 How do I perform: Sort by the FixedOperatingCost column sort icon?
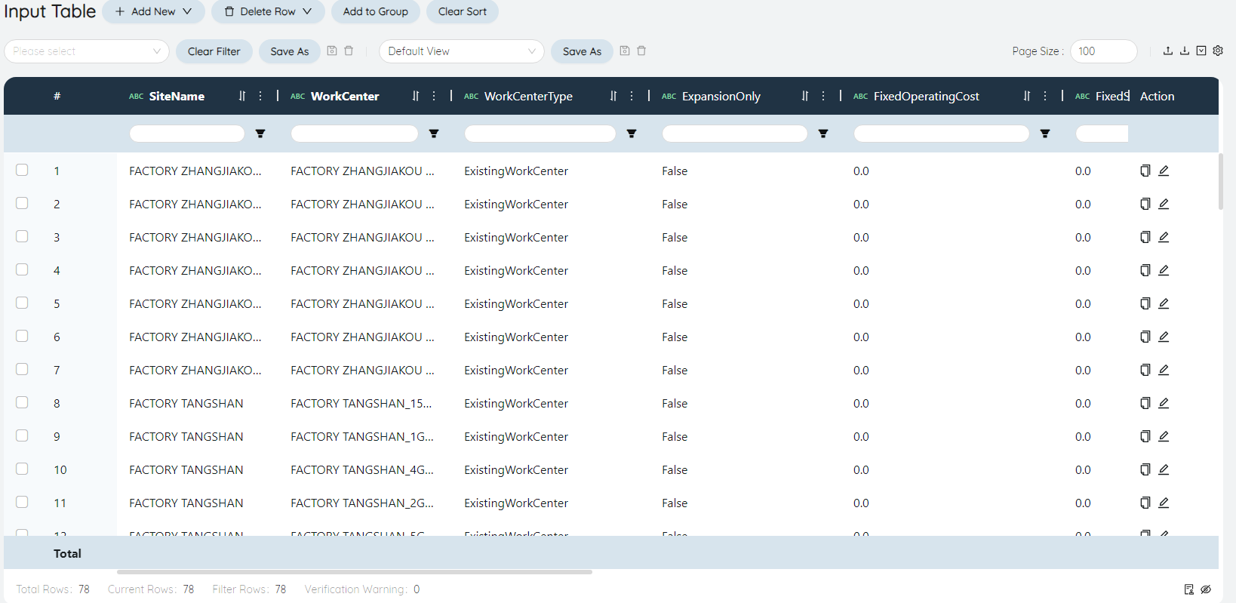(1027, 96)
